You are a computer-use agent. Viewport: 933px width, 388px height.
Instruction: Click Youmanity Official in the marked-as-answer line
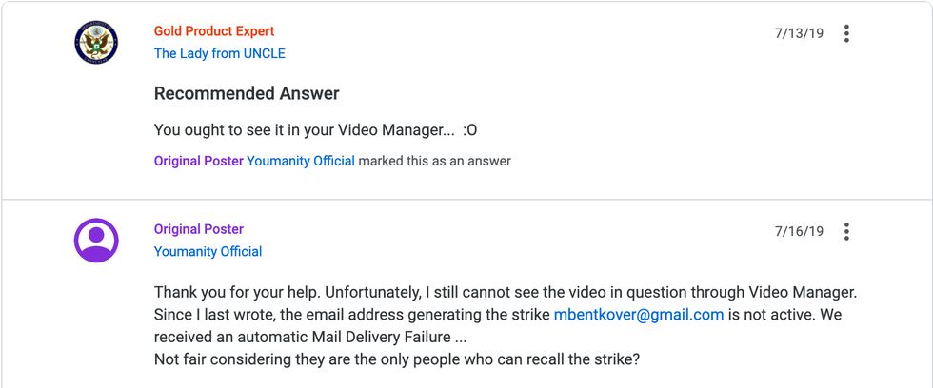pyautogui.click(x=301, y=161)
